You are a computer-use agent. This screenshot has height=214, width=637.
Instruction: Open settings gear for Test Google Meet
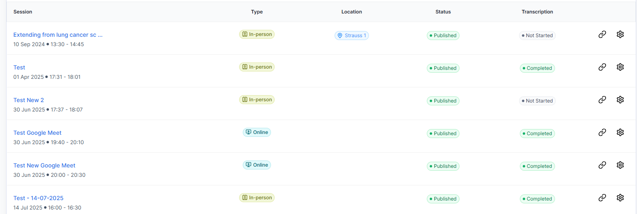tap(620, 132)
